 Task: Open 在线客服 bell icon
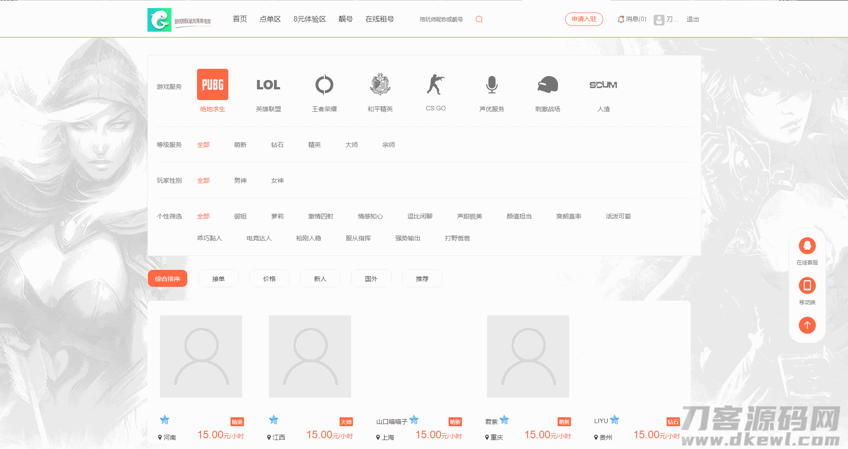click(x=807, y=246)
